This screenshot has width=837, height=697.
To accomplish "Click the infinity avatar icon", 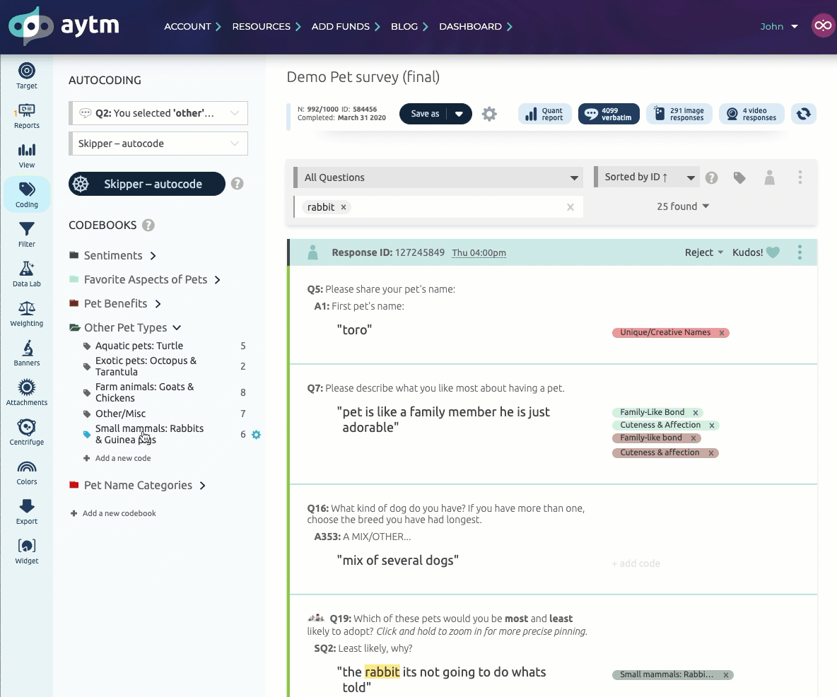I will [823, 25].
